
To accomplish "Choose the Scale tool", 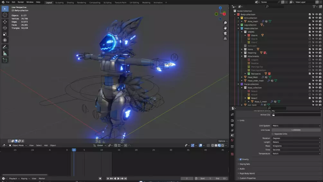I will click(x=5, y=34).
